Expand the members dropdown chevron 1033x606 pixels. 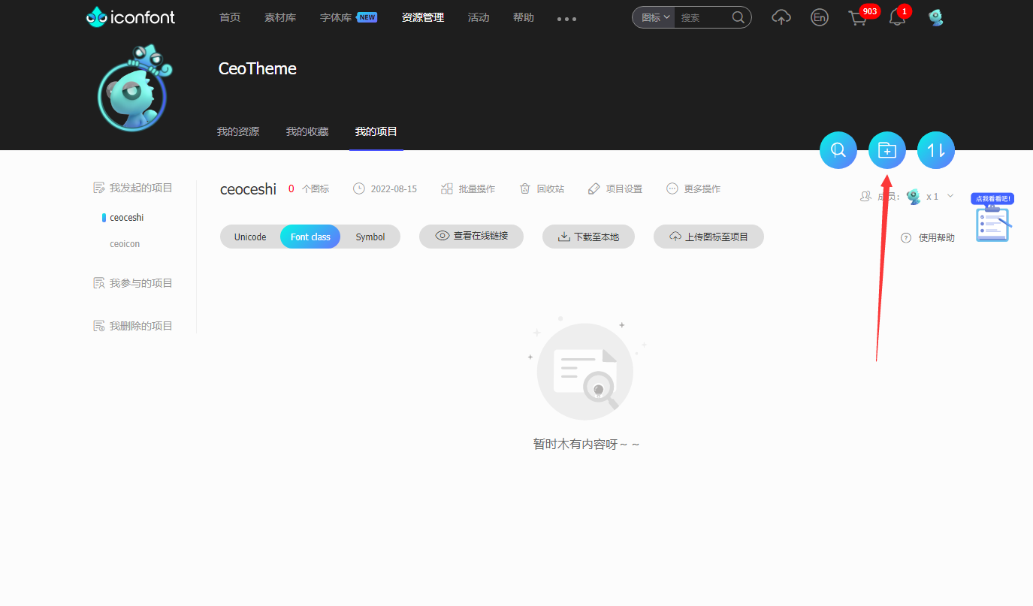[950, 196]
